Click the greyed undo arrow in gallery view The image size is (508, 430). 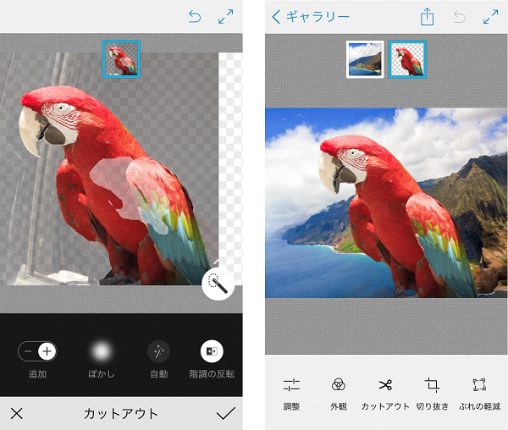(x=460, y=17)
